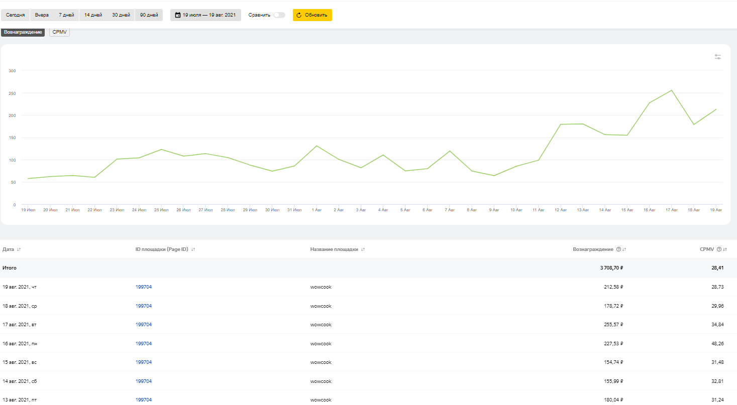Click sort arrows beside Название площадки
Image resolution: width=737 pixels, height=405 pixels.
click(x=363, y=249)
